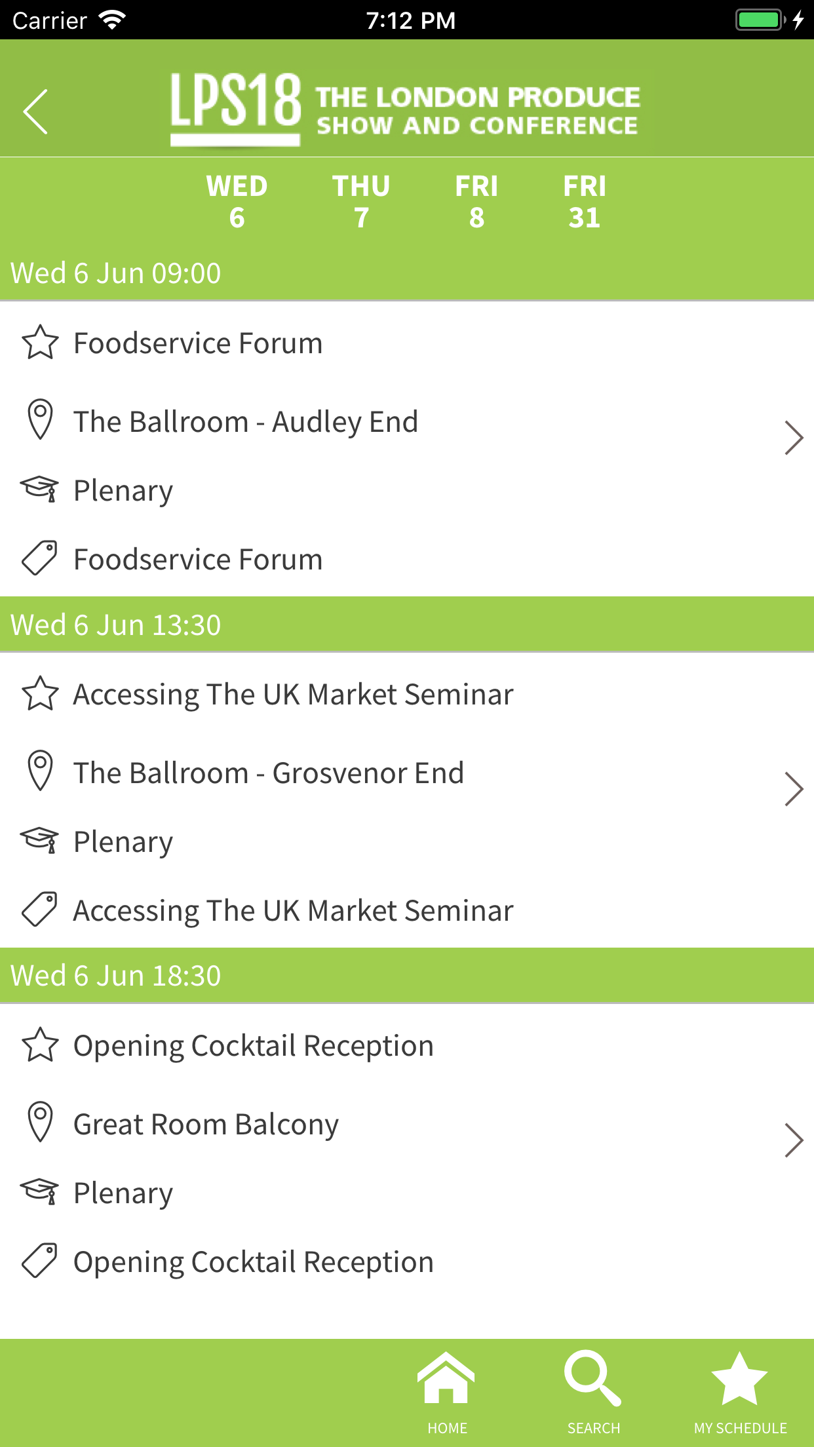
Task: Open Accessing The UK Market Seminar chevron
Action: click(x=793, y=789)
